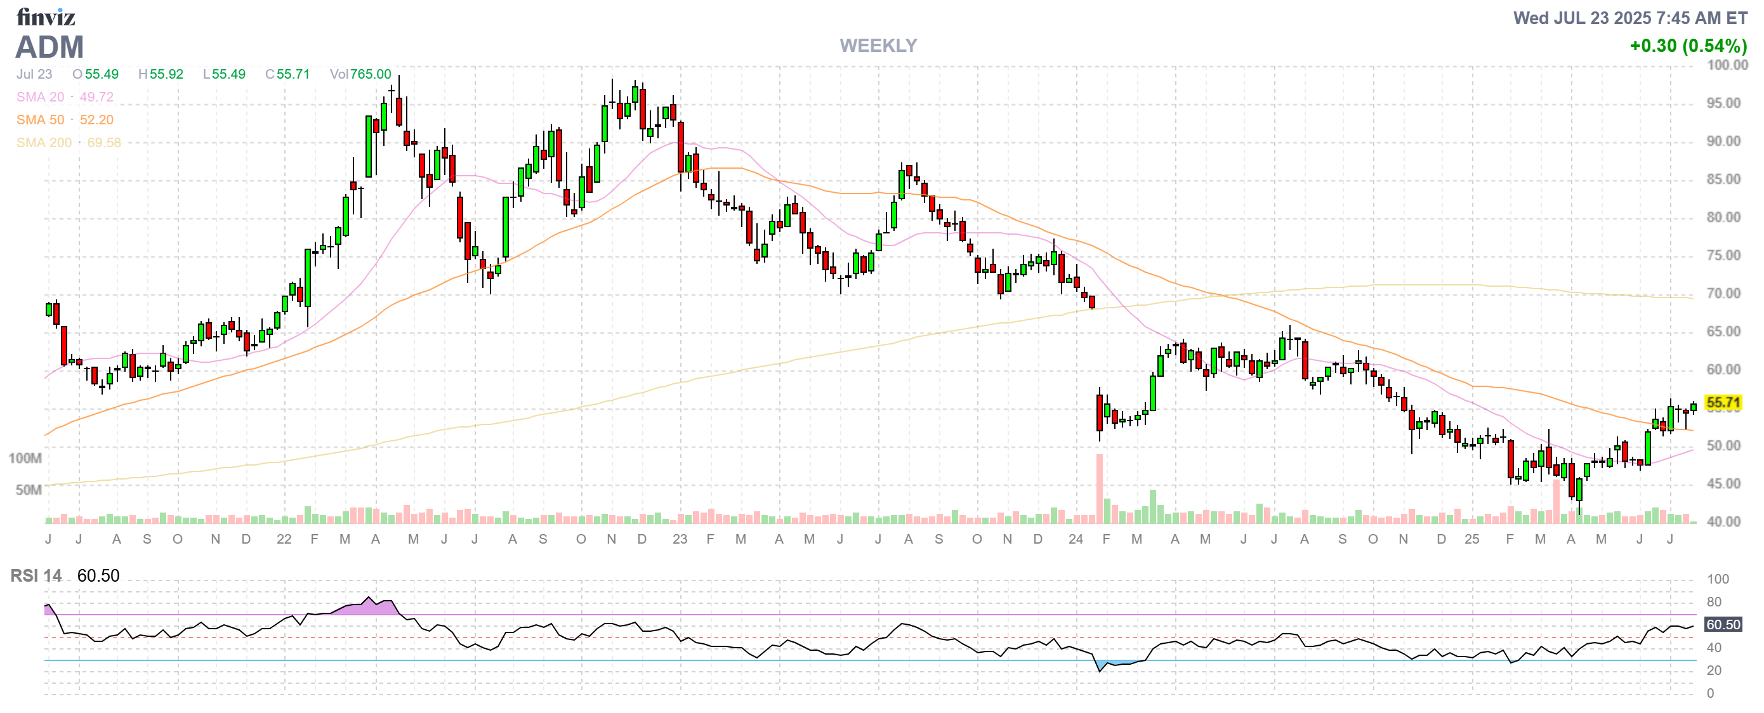Screen dimensions: 1764x713
Task: Click the SMA 20 legend label
Action: 40,97
